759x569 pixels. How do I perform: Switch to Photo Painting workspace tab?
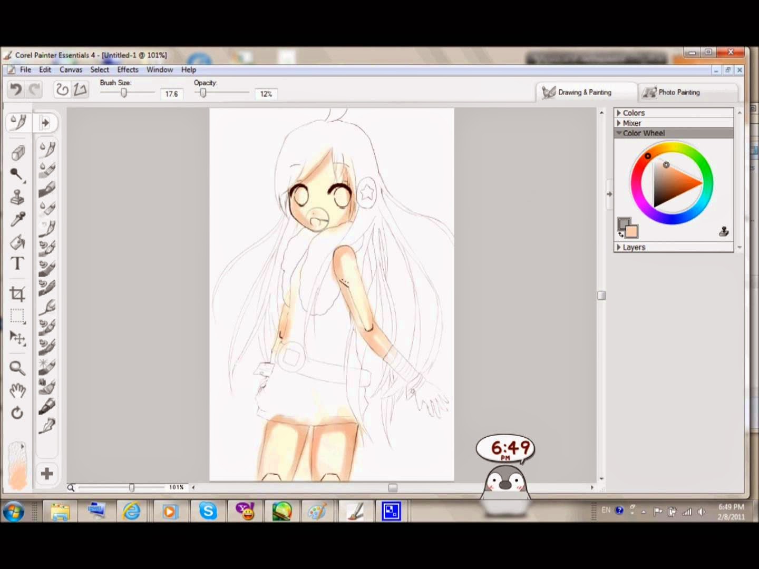point(688,92)
